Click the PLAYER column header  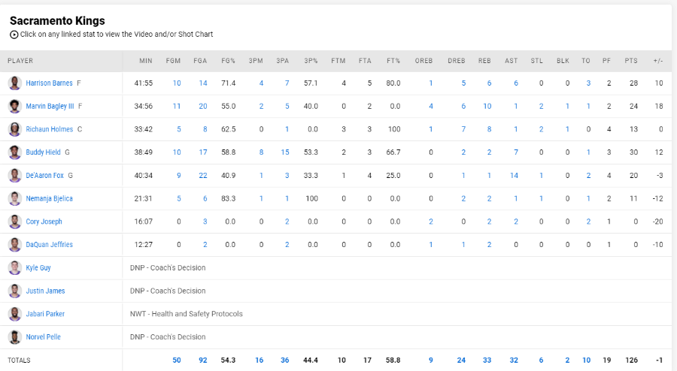20,61
